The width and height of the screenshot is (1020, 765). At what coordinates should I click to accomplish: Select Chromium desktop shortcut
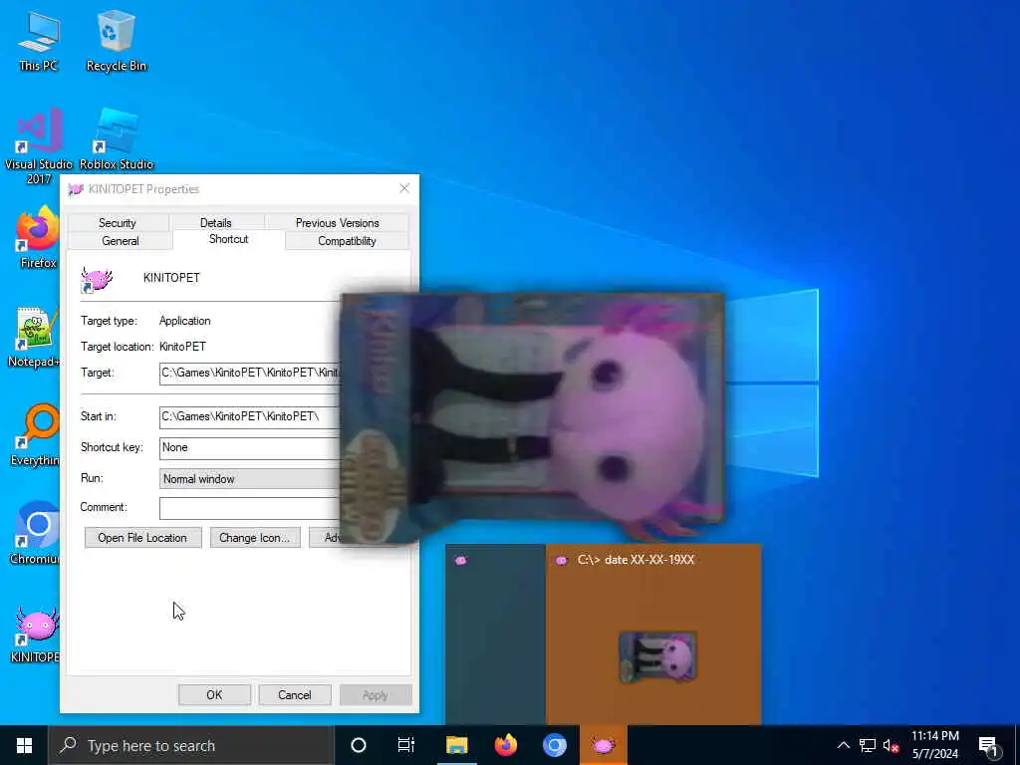35,534
